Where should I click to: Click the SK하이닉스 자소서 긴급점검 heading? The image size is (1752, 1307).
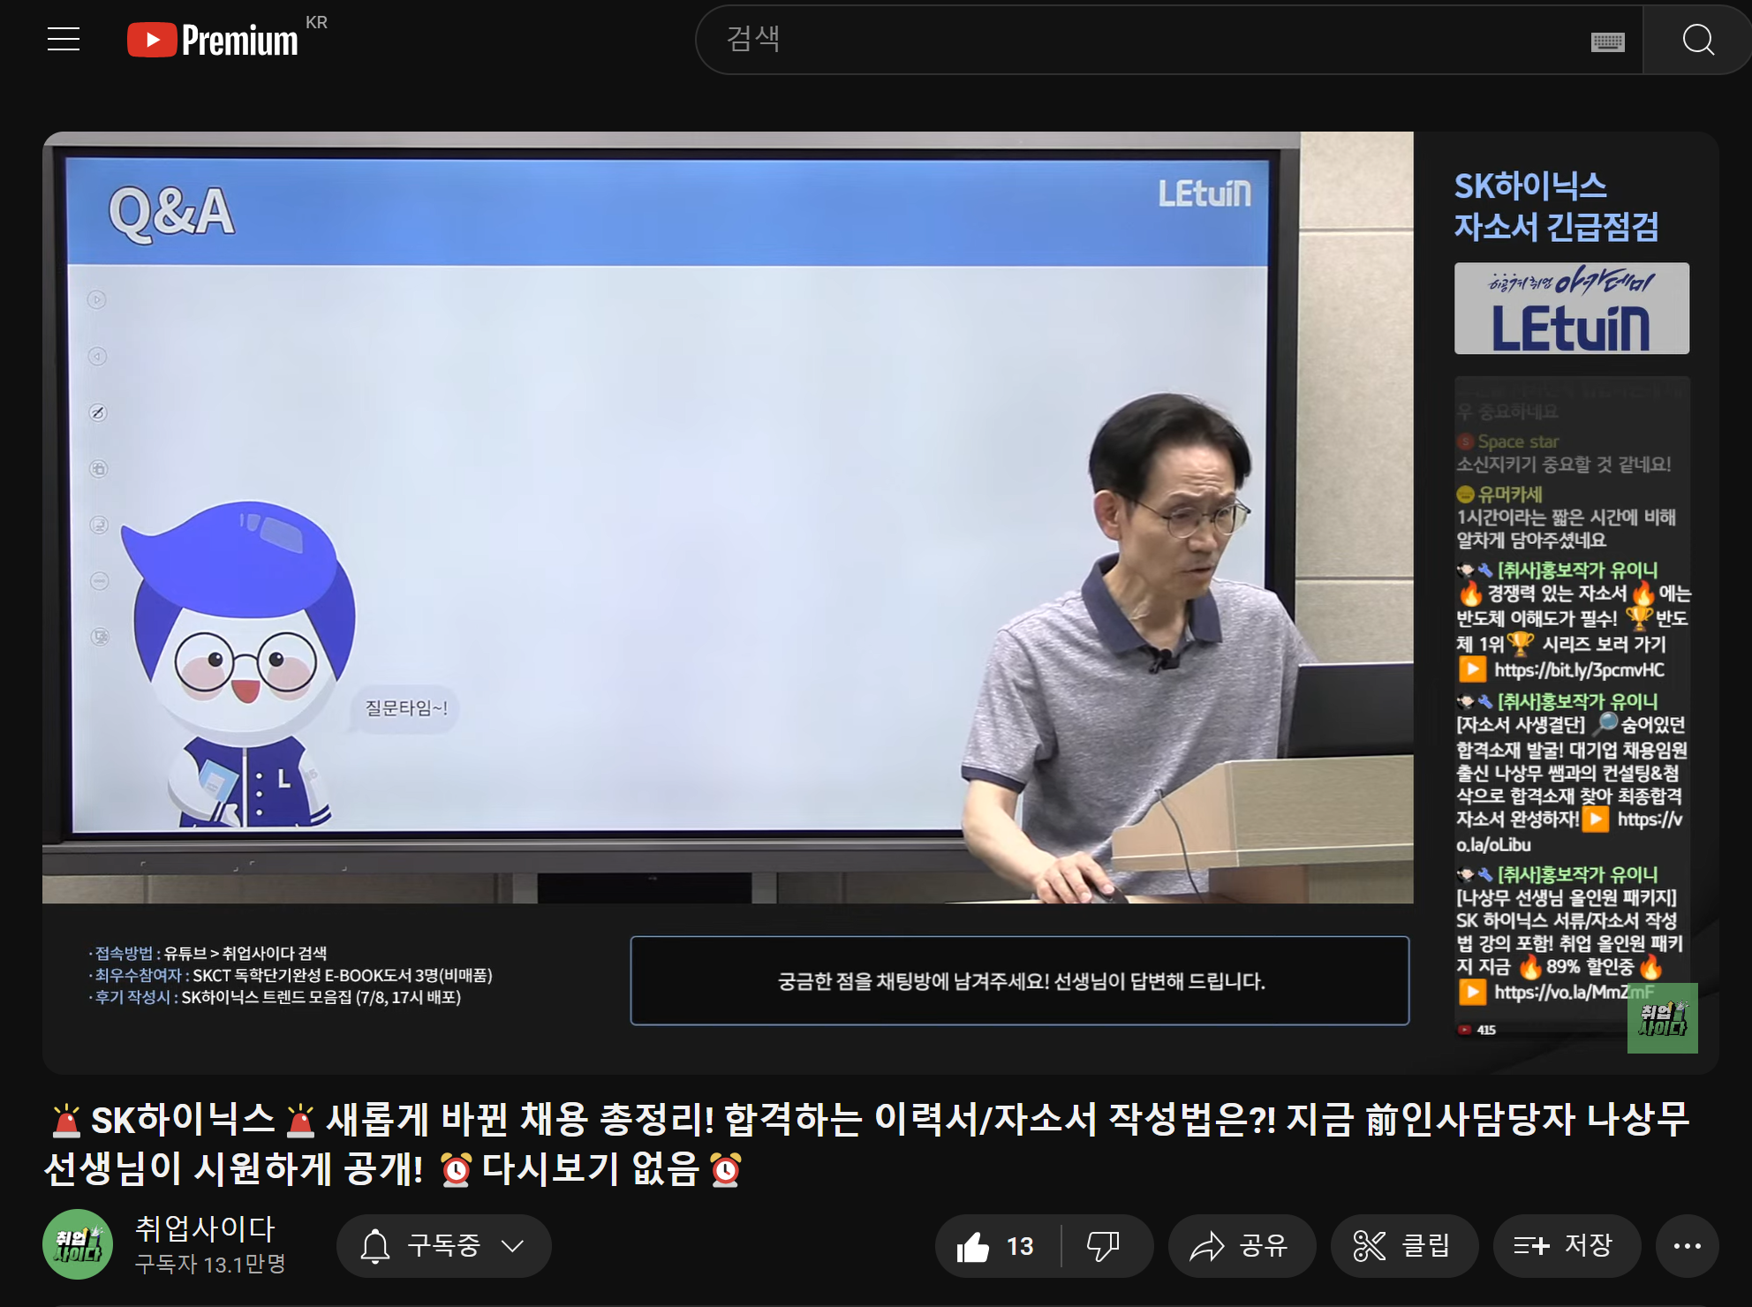(1556, 207)
